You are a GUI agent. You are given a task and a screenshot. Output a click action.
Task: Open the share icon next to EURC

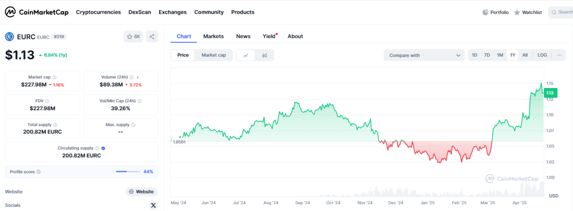coord(152,37)
